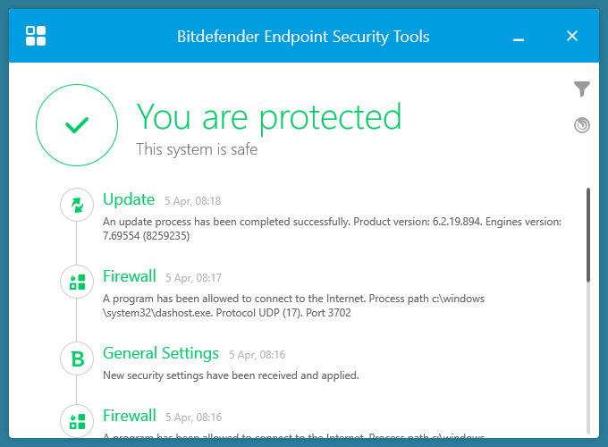Minimize the Bitdefender window
Image resolution: width=608 pixels, height=447 pixels.
point(519,37)
